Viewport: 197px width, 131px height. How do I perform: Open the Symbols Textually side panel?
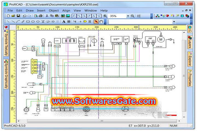(6, 43)
